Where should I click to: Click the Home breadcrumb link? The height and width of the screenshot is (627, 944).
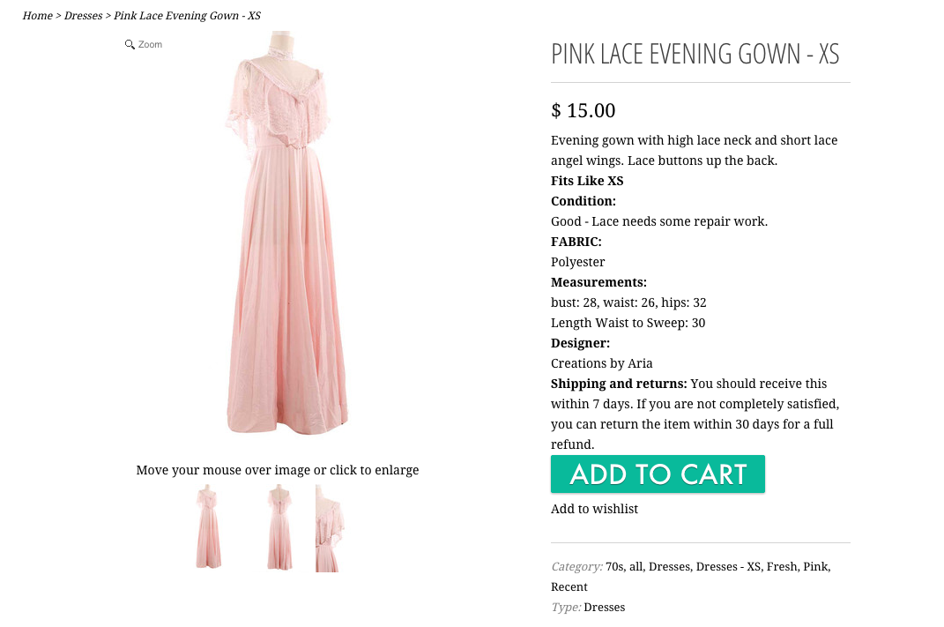pos(38,16)
